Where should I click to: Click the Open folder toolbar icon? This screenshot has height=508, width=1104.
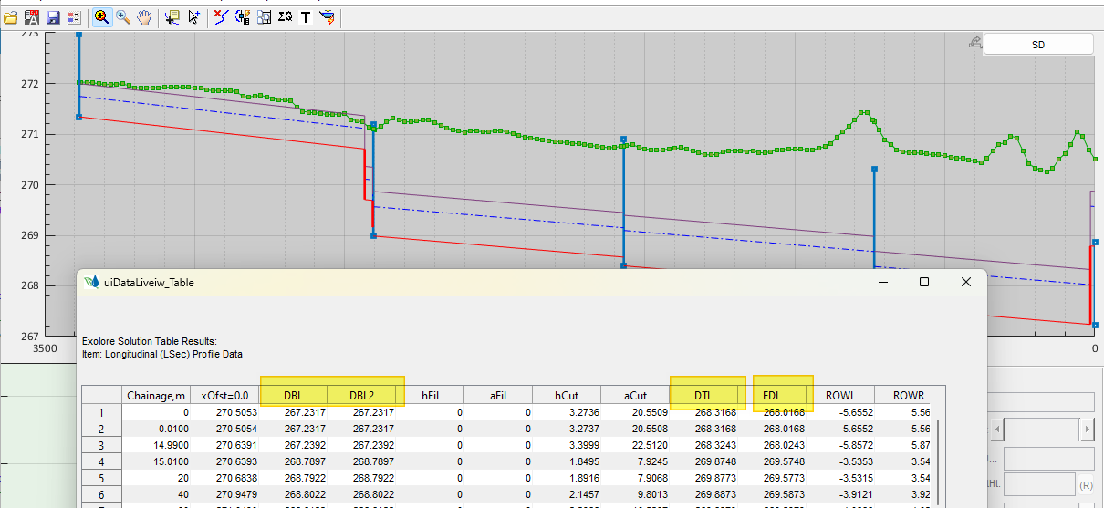point(11,16)
